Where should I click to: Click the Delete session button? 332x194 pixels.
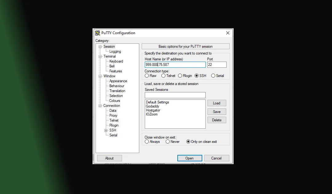coord(217,120)
